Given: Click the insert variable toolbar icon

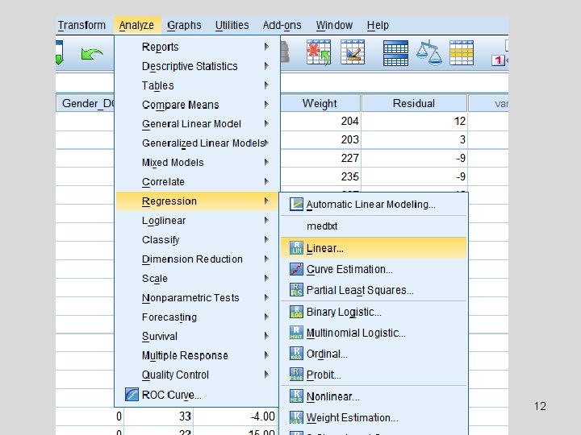Looking at the screenshot, I should coord(353,52).
